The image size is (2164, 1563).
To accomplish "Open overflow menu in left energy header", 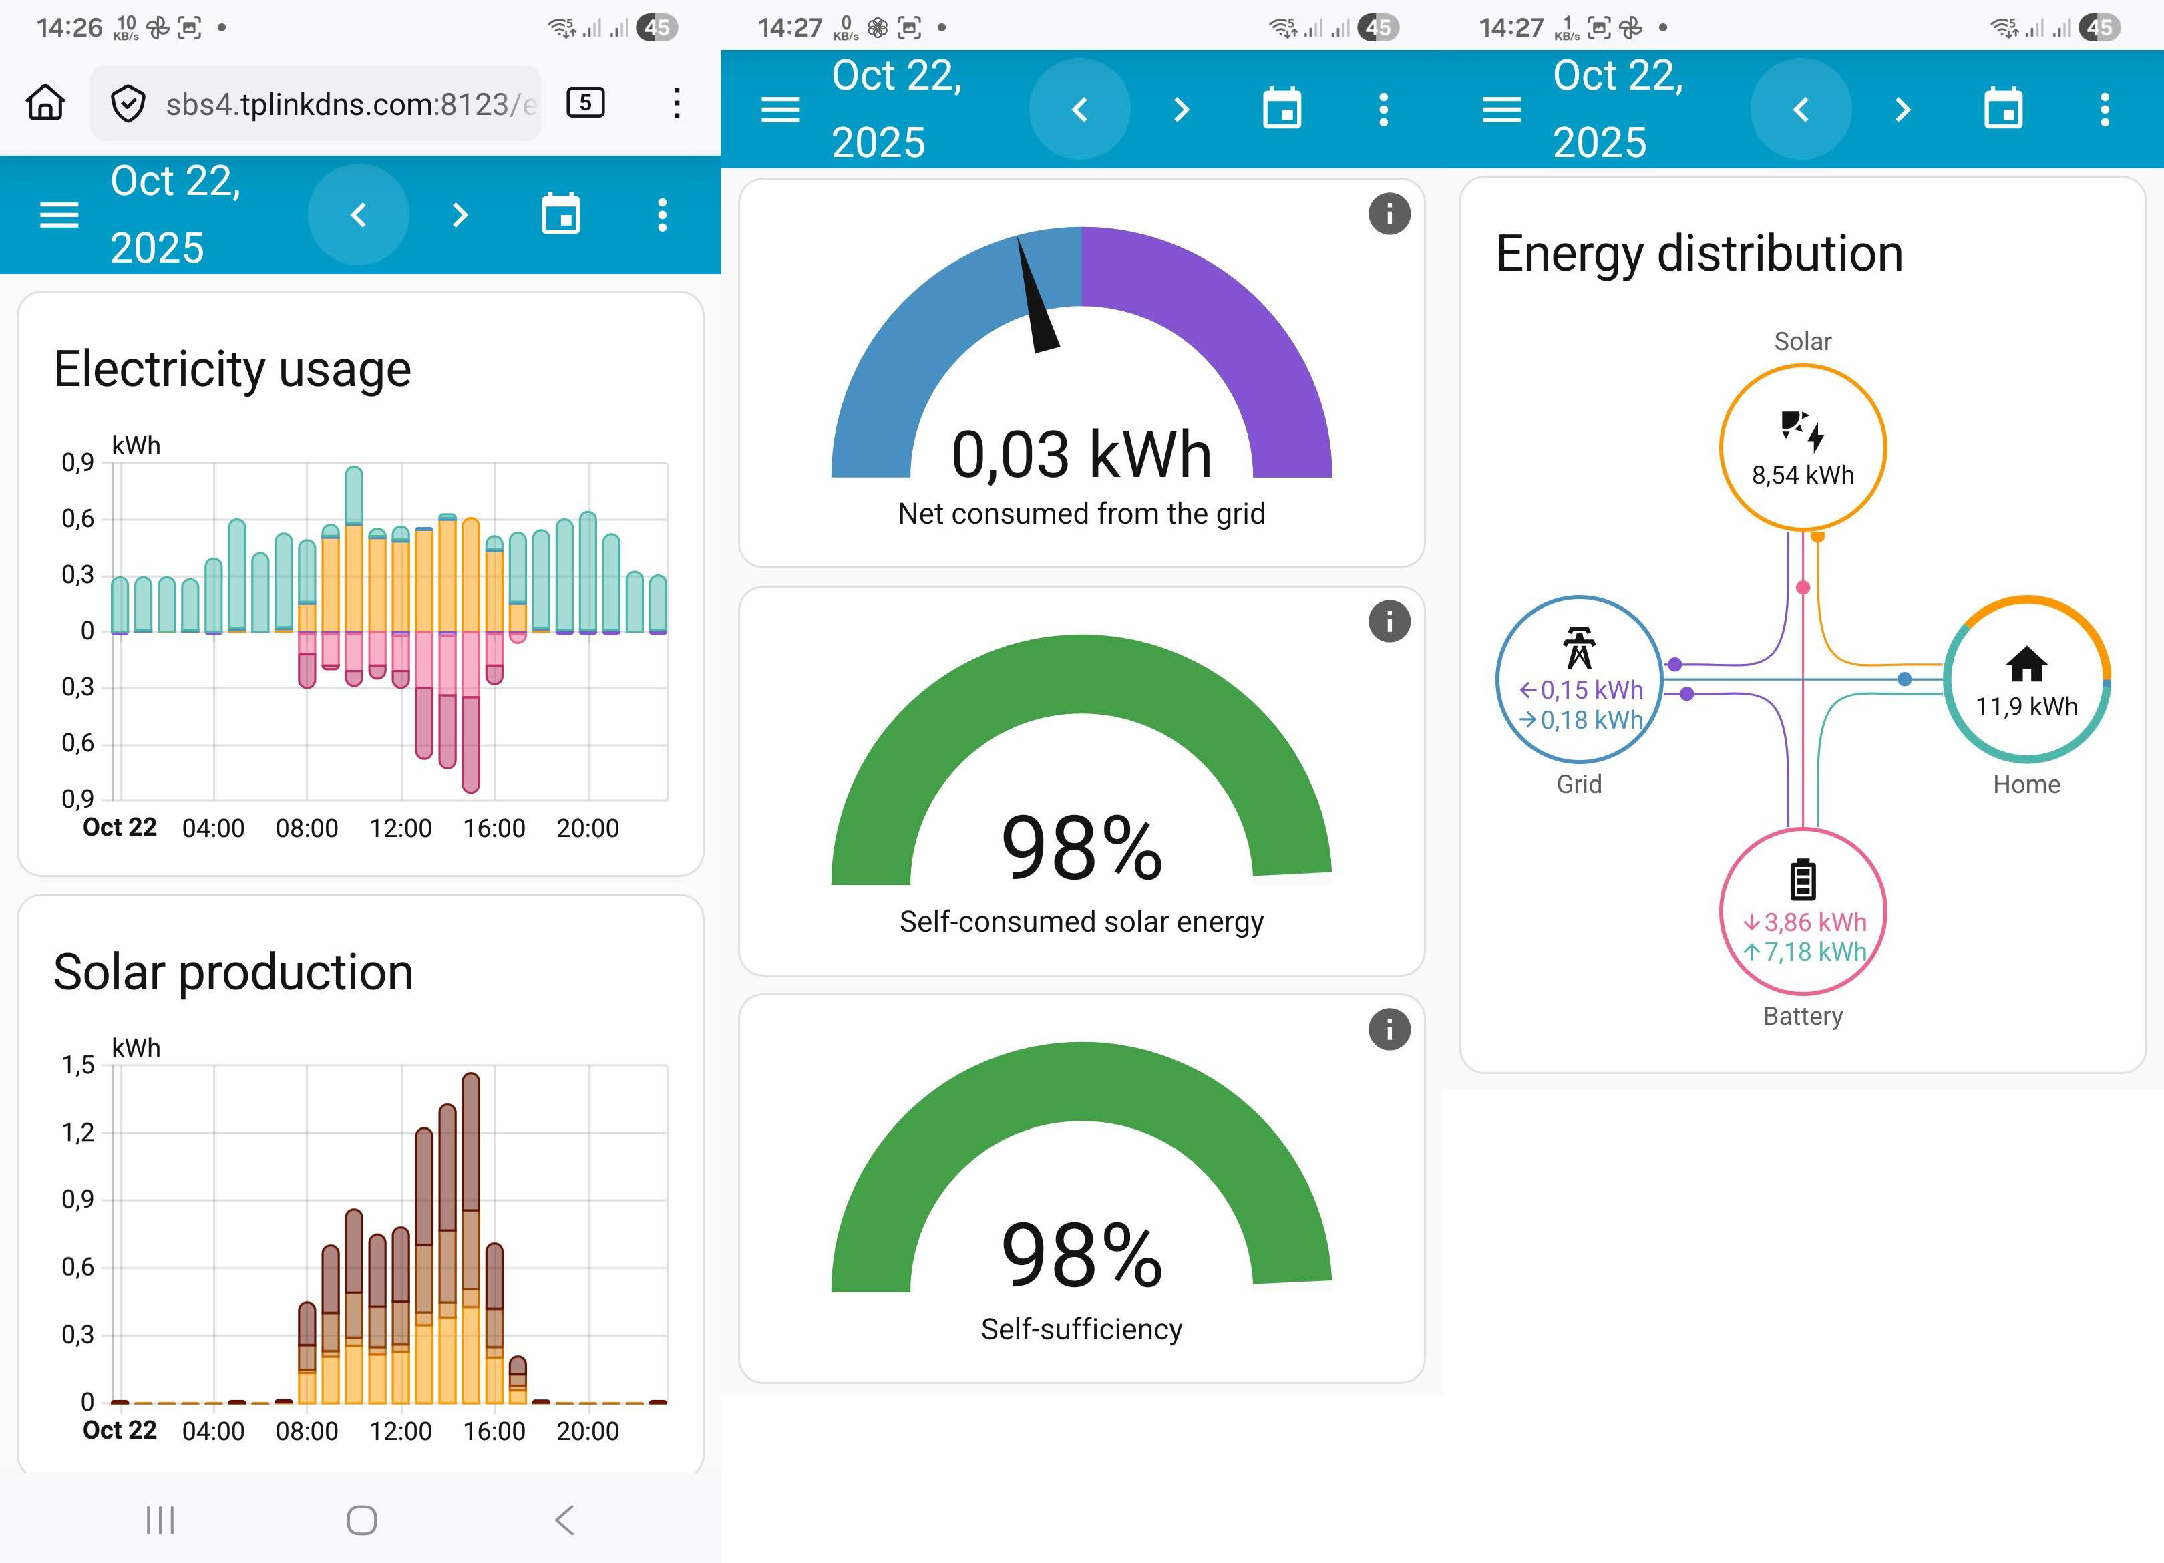I will tap(662, 214).
